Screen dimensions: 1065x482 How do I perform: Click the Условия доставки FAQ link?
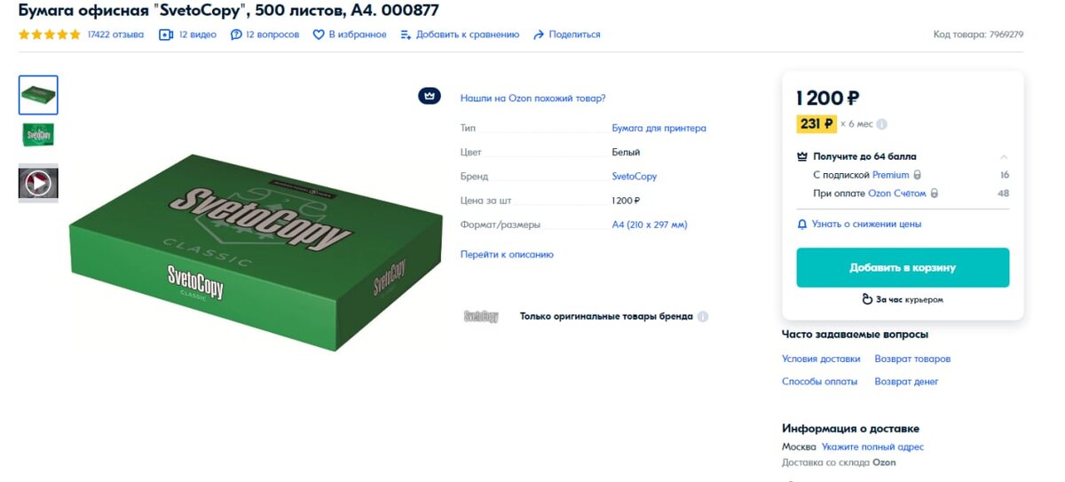click(821, 359)
